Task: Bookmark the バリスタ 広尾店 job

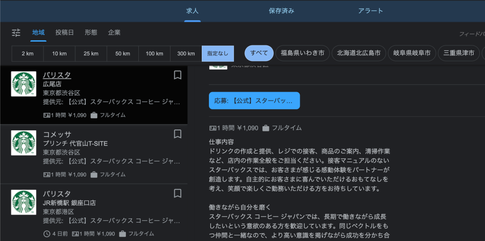Action: [178, 75]
